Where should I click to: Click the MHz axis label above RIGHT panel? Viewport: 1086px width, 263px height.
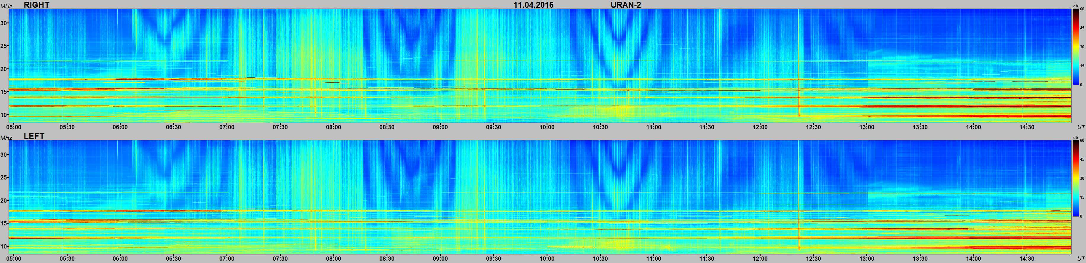[6, 6]
